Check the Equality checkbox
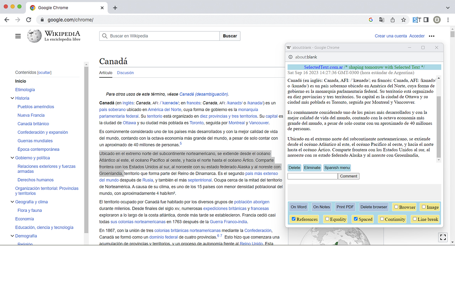Screen dimensions: 455x284 pyautogui.click(x=327, y=219)
